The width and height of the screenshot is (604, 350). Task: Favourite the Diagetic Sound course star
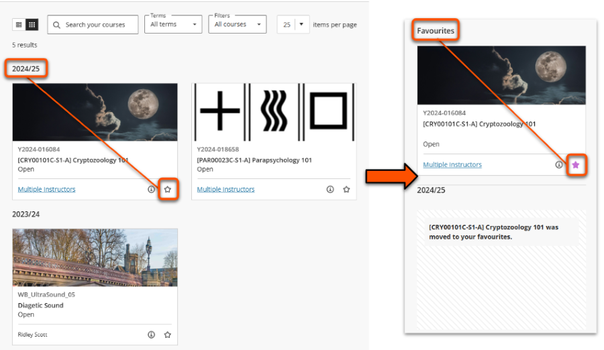pyautogui.click(x=168, y=335)
